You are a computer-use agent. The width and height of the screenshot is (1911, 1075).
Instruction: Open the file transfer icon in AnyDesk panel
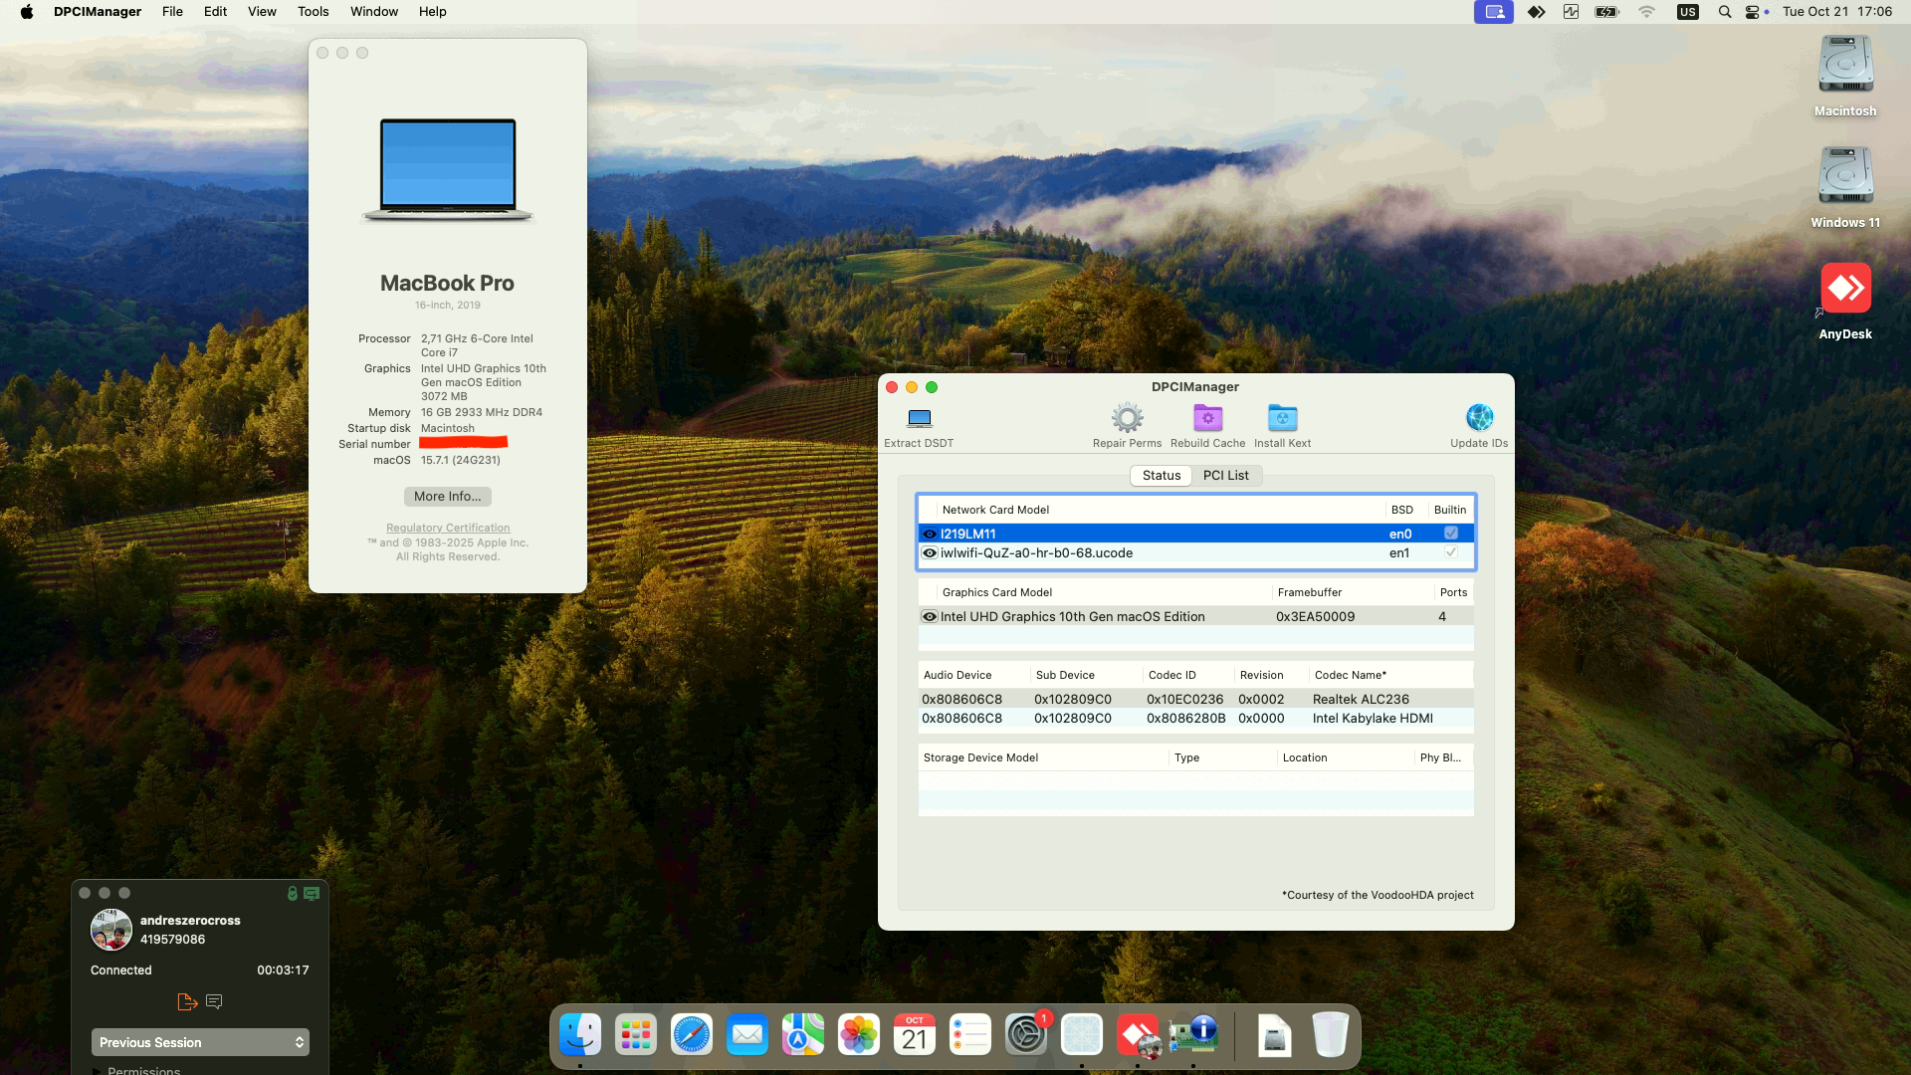pyautogui.click(x=187, y=1002)
